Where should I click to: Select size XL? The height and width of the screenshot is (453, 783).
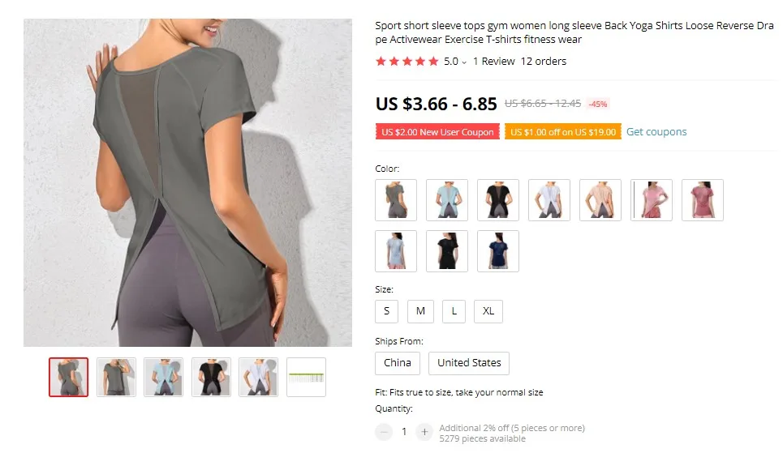488,311
